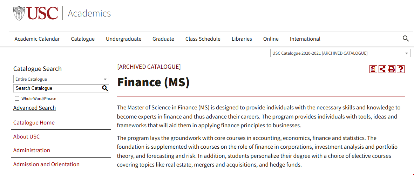
Task: Submit catalogue search with magnifier button
Action: click(105, 88)
